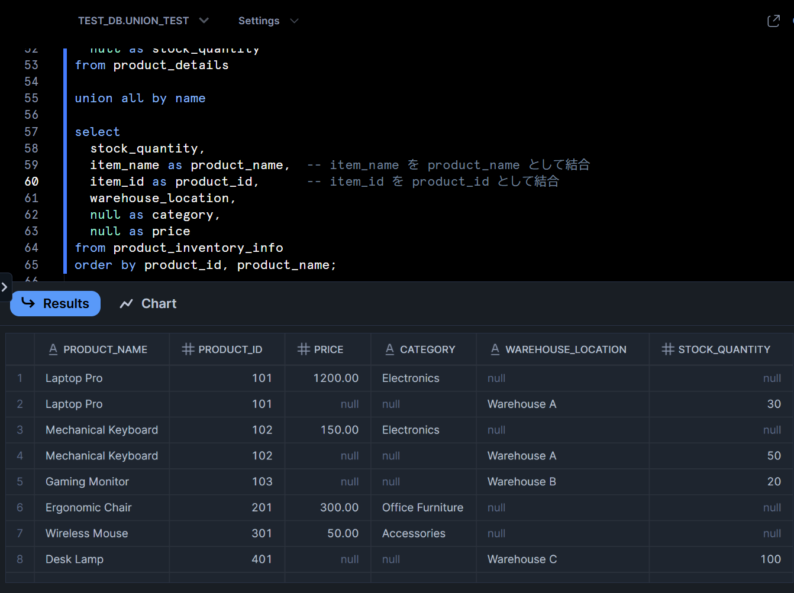Click the 'Warehouse B' cell
This screenshot has height=593, width=794.
563,481
